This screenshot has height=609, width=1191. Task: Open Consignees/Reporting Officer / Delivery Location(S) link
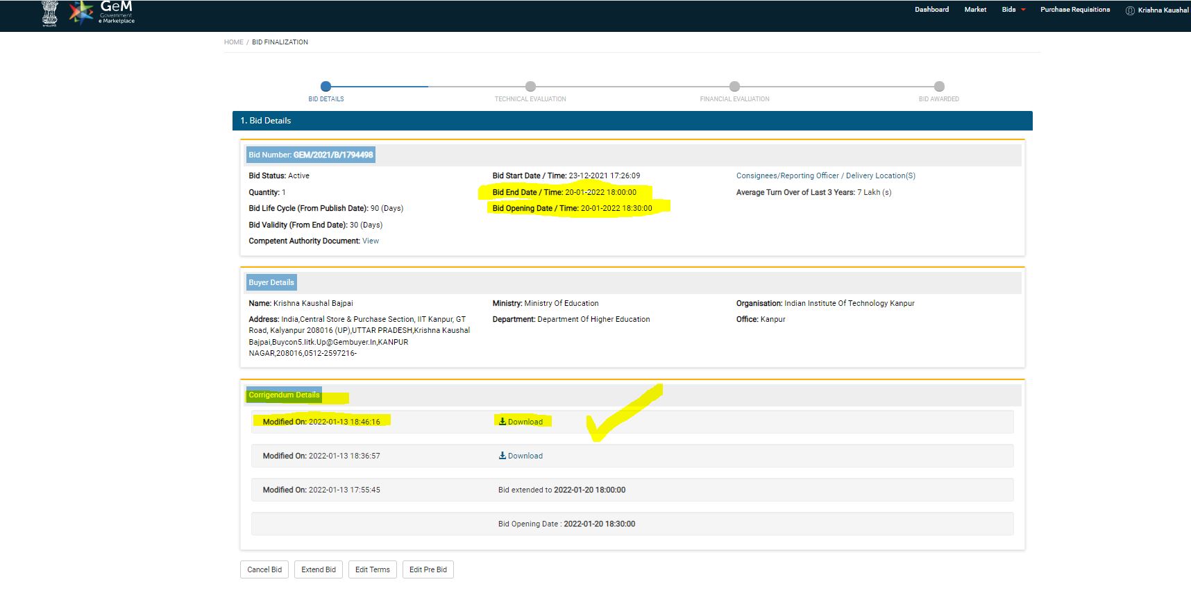pyautogui.click(x=825, y=176)
